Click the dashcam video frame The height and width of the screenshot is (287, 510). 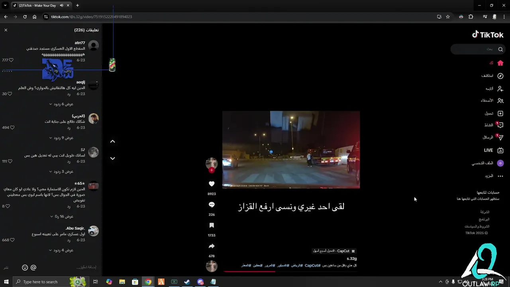(x=291, y=149)
